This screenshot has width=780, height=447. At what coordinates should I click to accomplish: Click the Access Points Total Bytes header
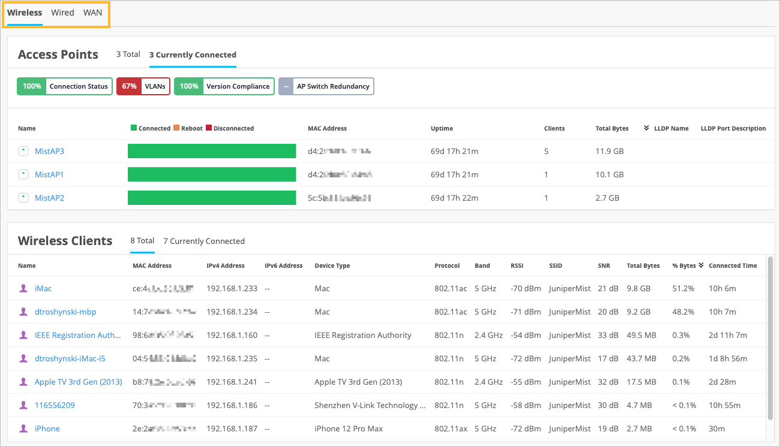[x=612, y=128]
